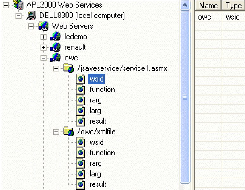Image resolution: width=245 pixels, height=190 pixels.
Task: Select larg label under /owc/xmlfile
Action: tap(95, 174)
